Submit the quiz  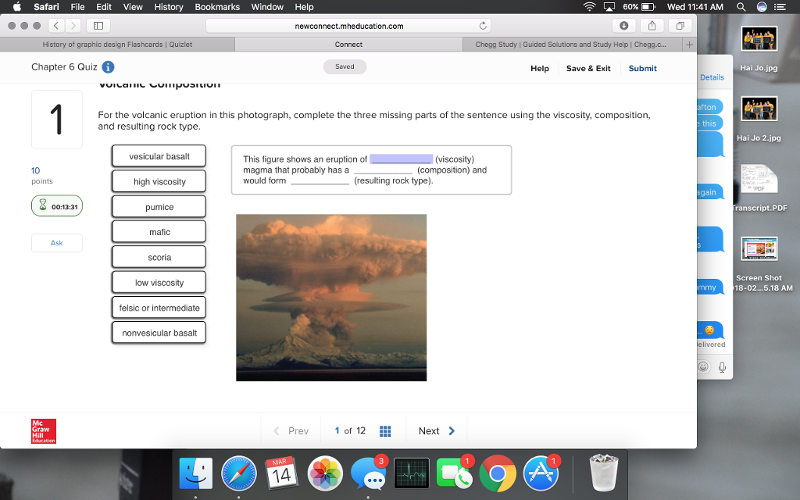[x=642, y=68]
